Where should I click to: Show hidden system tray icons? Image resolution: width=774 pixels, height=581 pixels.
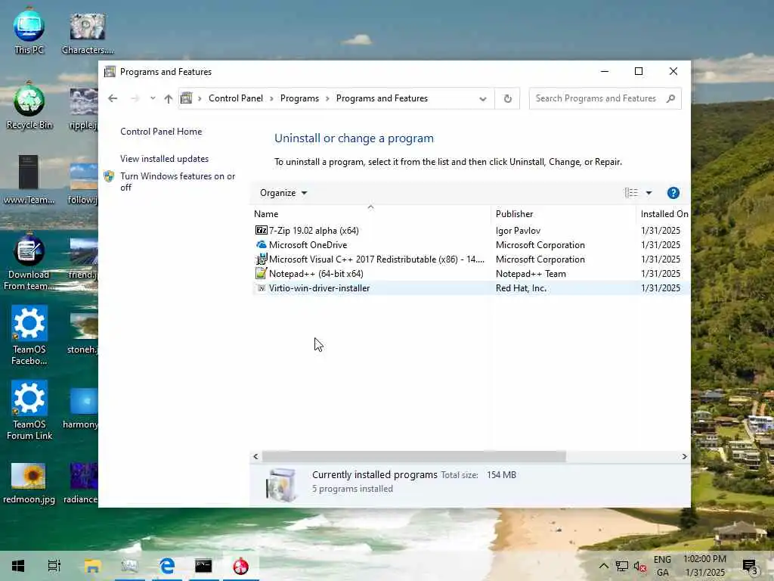(603, 566)
